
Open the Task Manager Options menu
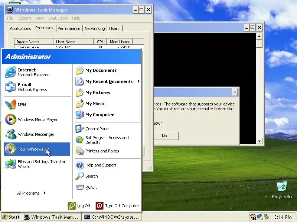(25, 18)
